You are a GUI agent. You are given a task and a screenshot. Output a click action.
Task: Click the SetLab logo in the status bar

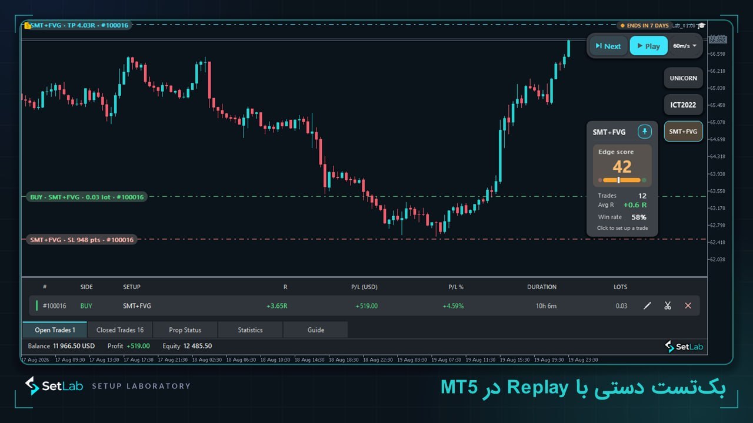click(684, 347)
